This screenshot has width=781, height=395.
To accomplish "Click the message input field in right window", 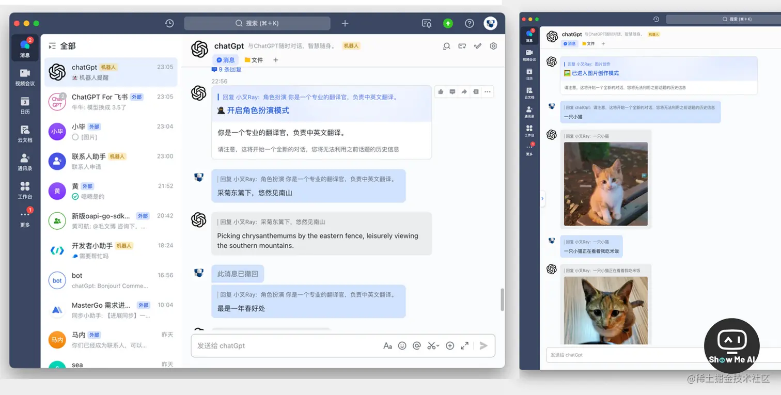I will click(x=664, y=355).
